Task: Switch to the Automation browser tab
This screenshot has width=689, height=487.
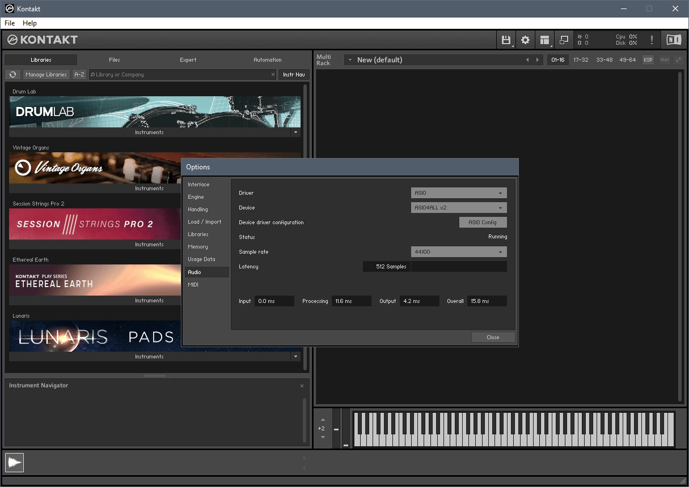Action: click(x=268, y=59)
